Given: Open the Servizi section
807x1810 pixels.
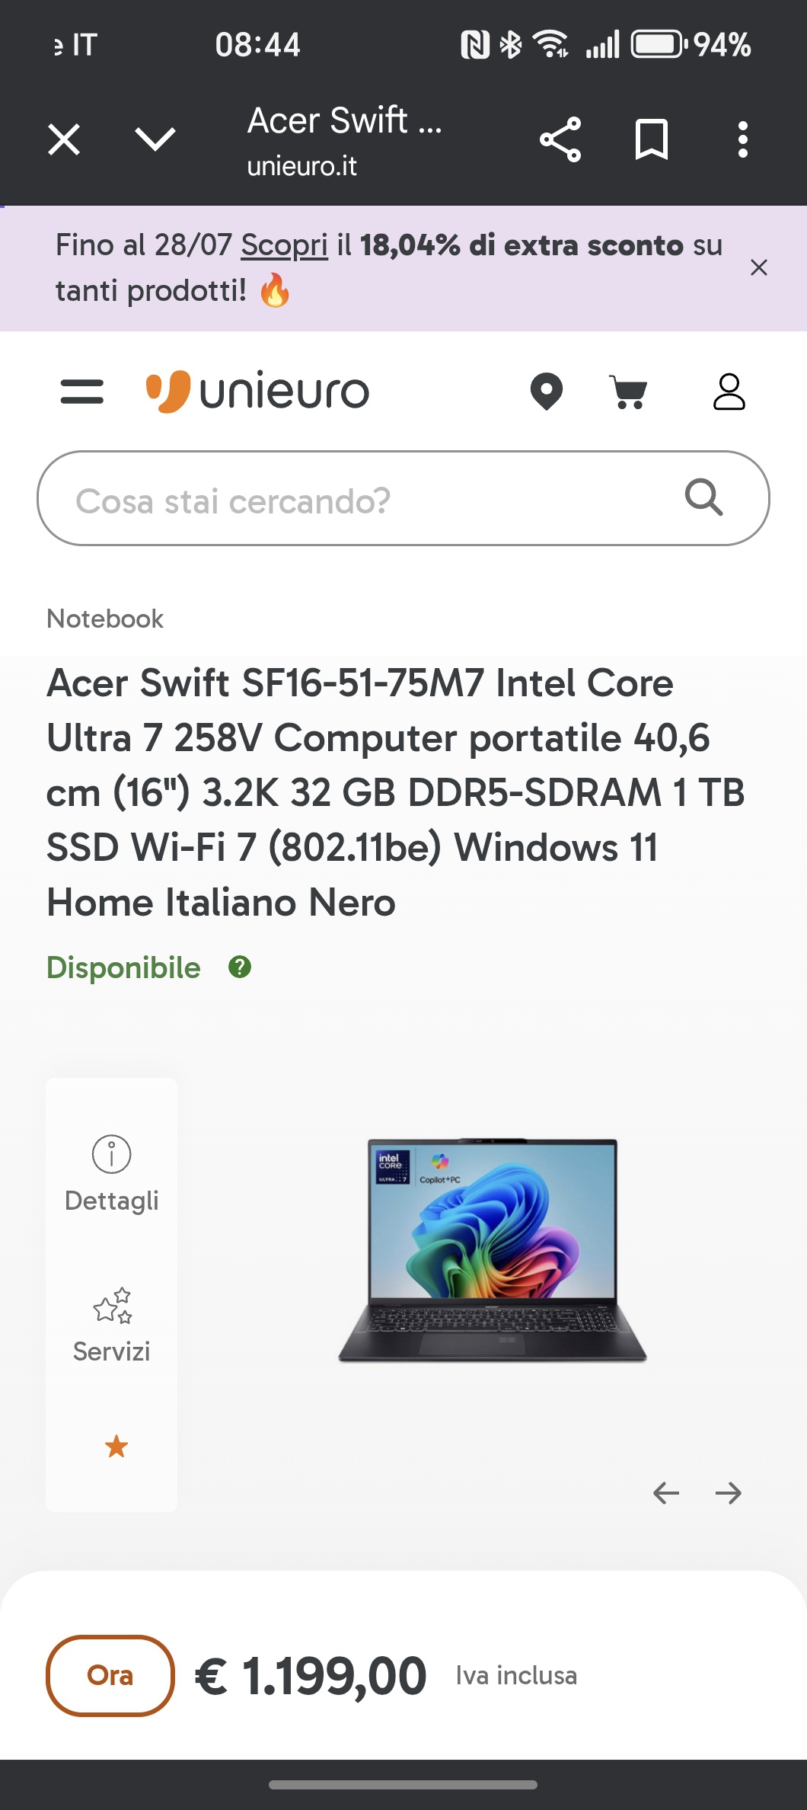Looking at the screenshot, I should [x=112, y=1326].
